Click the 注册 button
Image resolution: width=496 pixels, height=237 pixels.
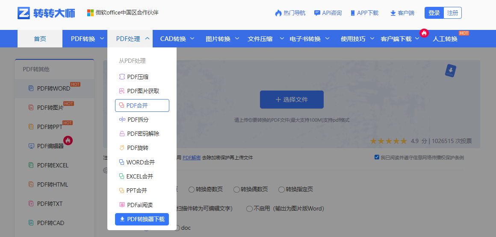[x=453, y=13]
